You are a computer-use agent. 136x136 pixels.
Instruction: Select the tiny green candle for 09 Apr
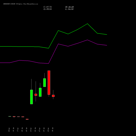click(10, 116)
